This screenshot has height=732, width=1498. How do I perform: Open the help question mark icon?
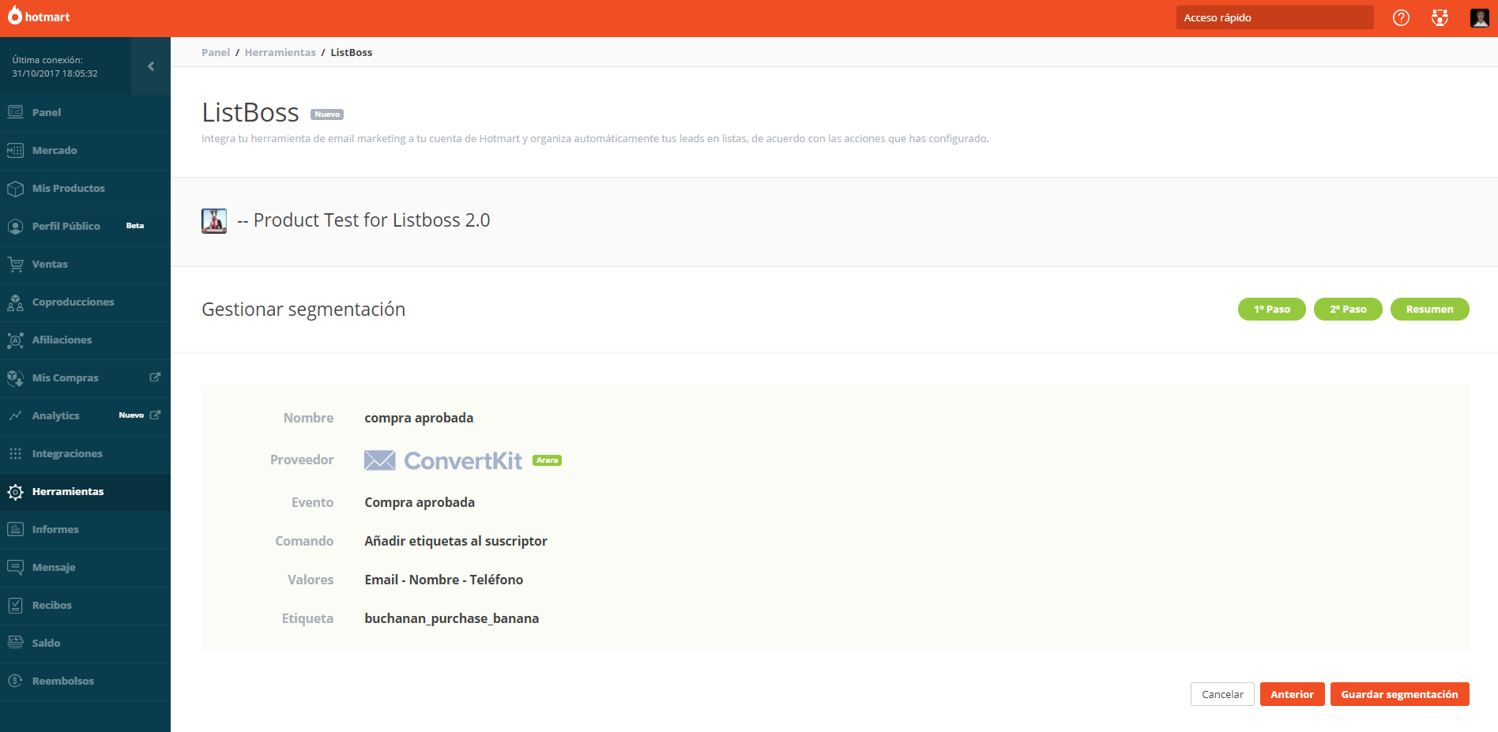point(1401,17)
